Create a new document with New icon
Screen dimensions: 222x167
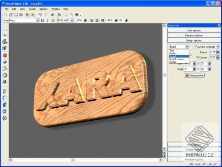click(5, 15)
